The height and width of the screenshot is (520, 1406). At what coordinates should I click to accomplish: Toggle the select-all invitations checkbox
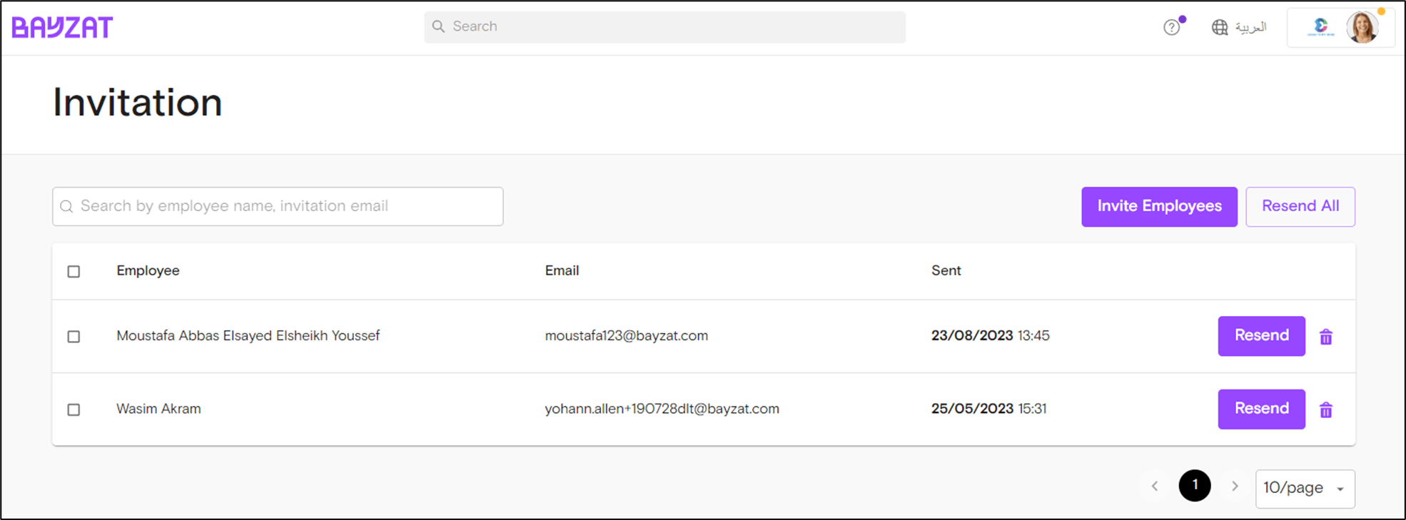click(x=74, y=272)
